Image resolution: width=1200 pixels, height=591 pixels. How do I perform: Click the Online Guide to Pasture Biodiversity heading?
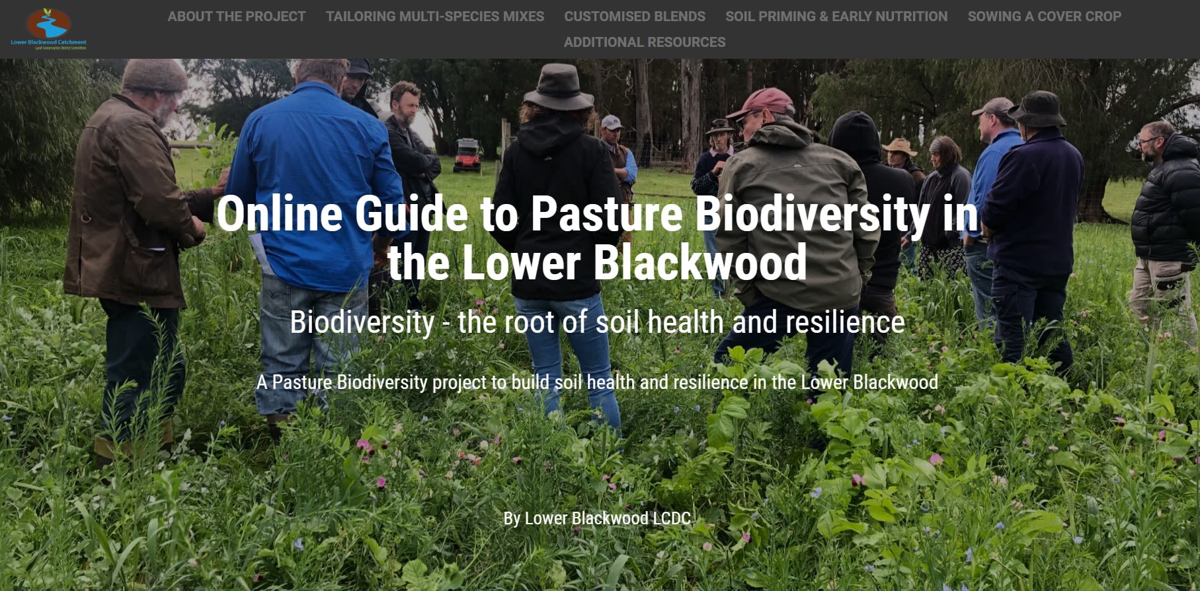tap(597, 238)
